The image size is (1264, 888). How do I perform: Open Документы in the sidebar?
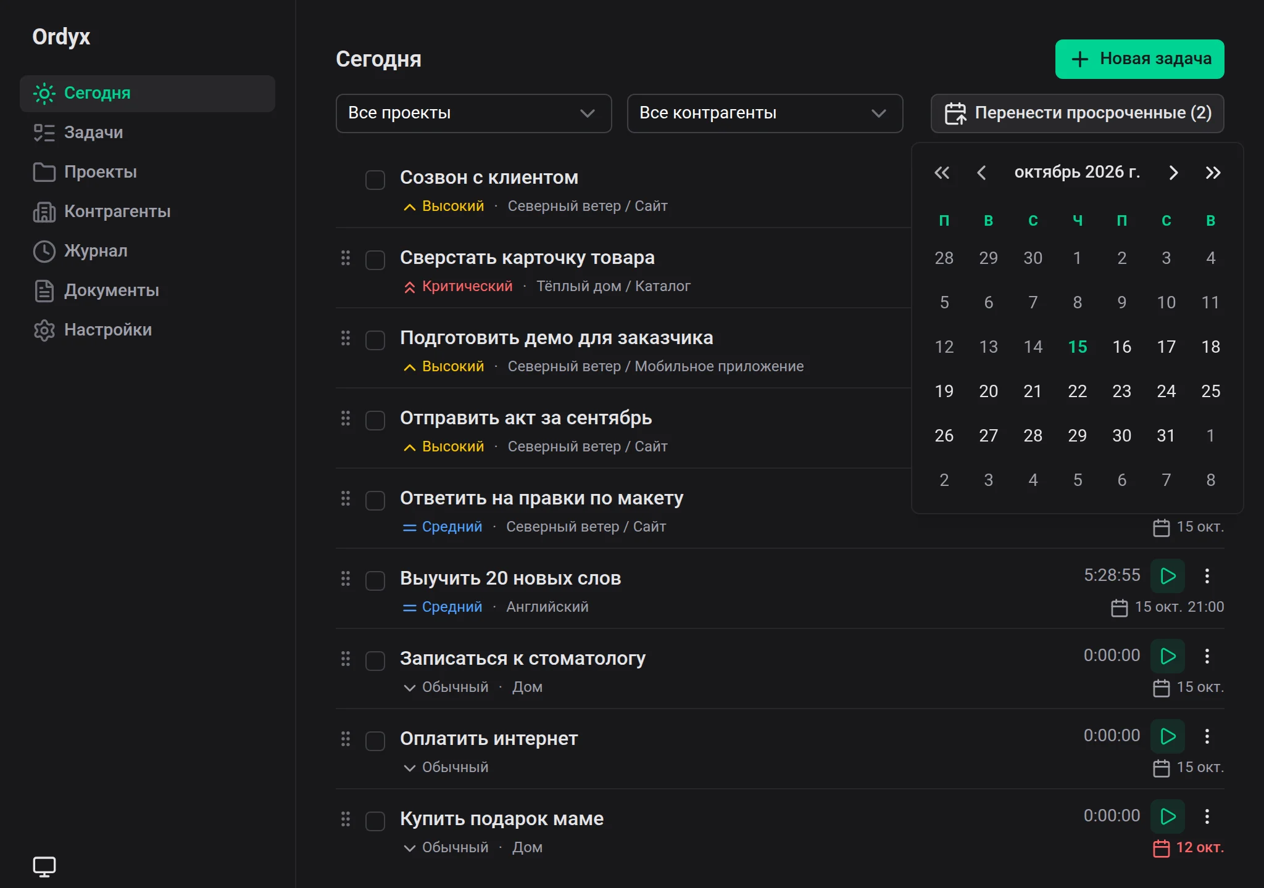pos(148,290)
